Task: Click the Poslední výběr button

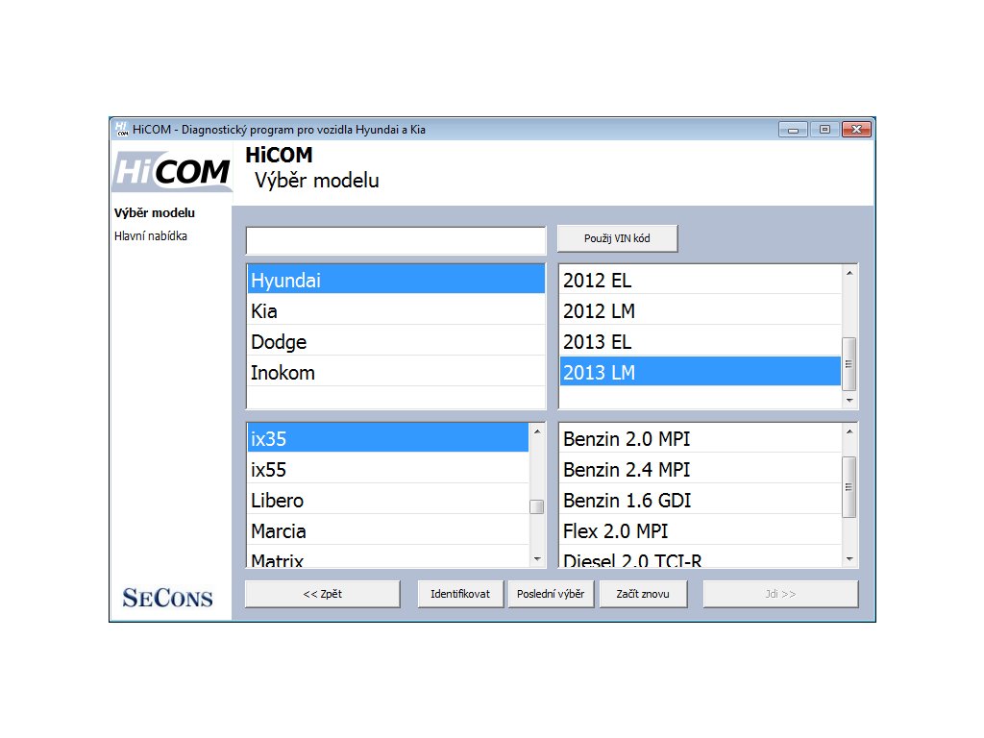Action: click(551, 594)
